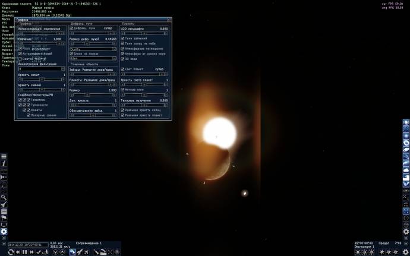Click the last star magnitude icon at bottom right
The width and height of the screenshot is (410, 256).
click(x=396, y=252)
